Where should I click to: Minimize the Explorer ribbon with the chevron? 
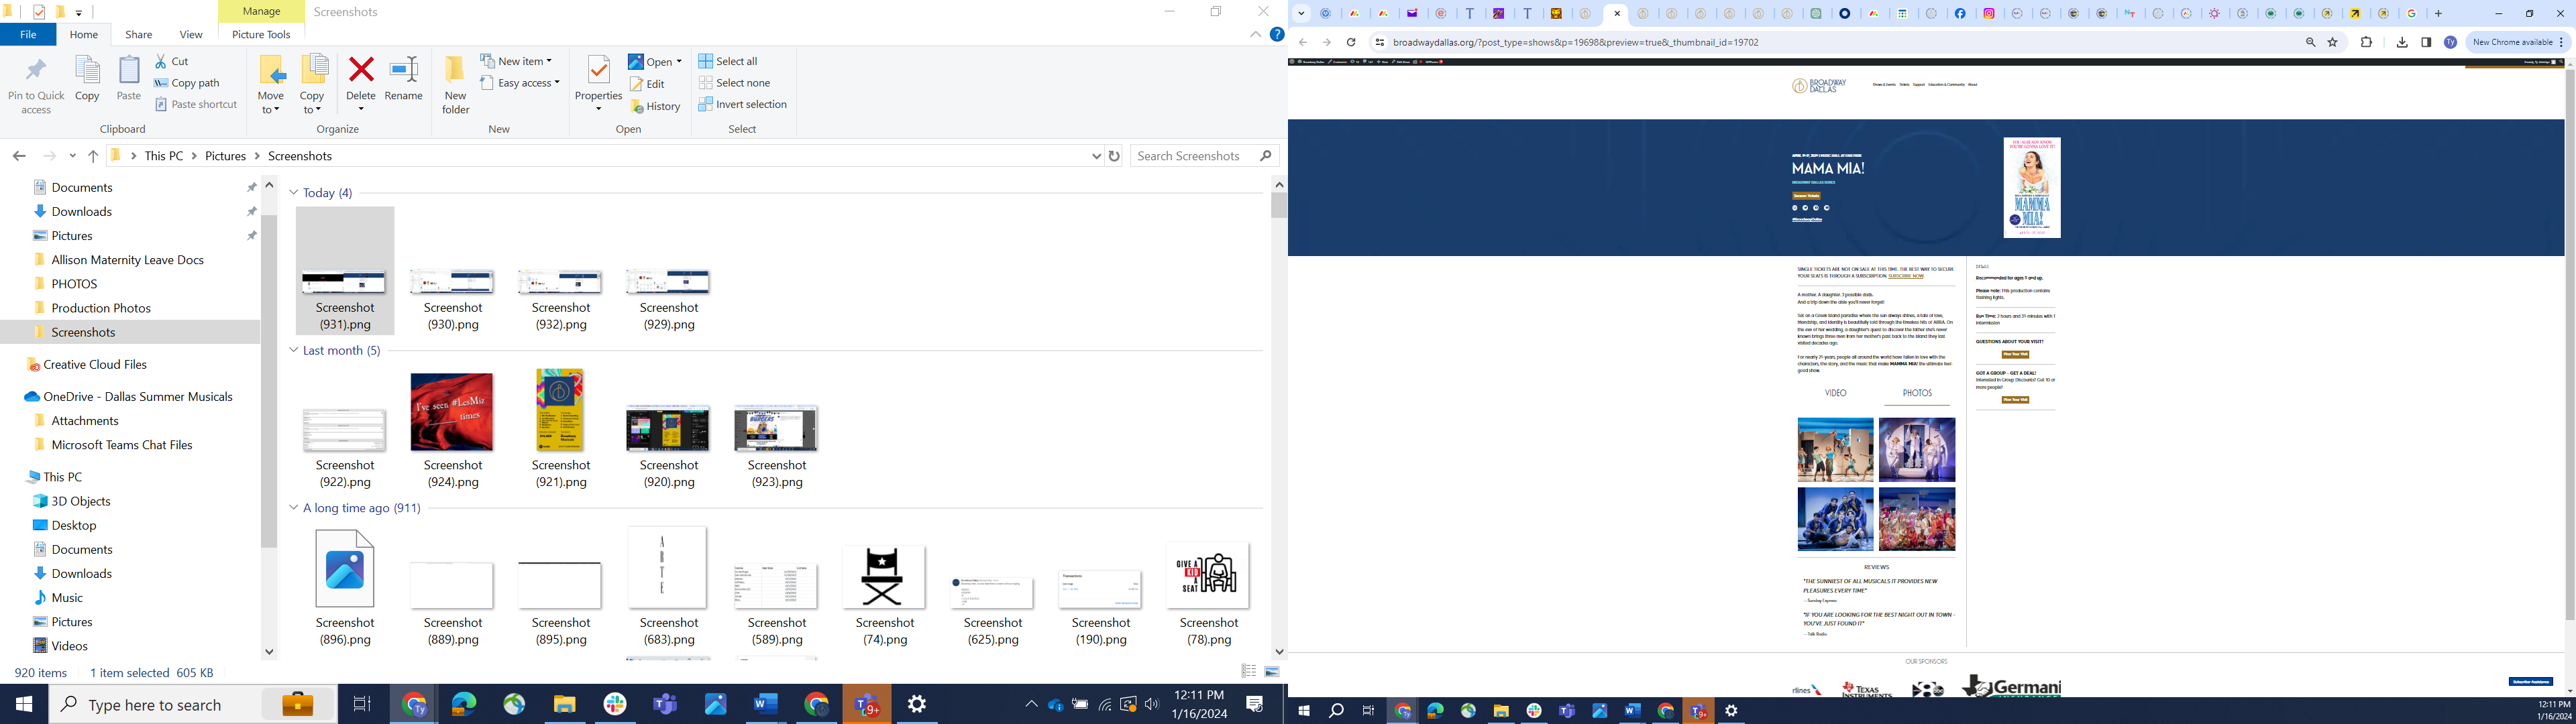(x=1255, y=34)
